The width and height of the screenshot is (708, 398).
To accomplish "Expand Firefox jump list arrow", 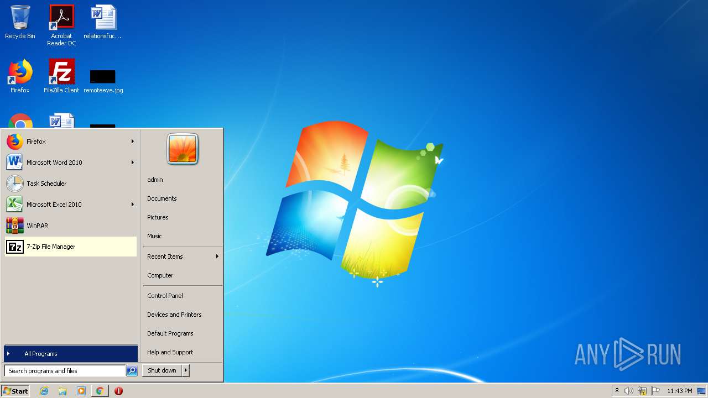I will [133, 142].
